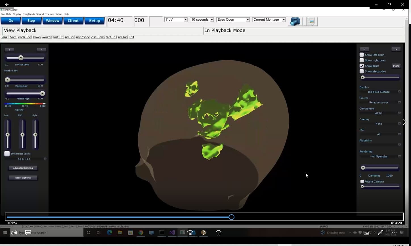Open the volume speaker icon
The width and height of the screenshot is (411, 246).
click(14, 233)
